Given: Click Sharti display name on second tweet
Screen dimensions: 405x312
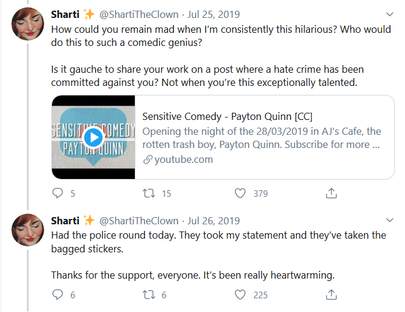Looking at the screenshot, I should pyautogui.click(x=65, y=221).
